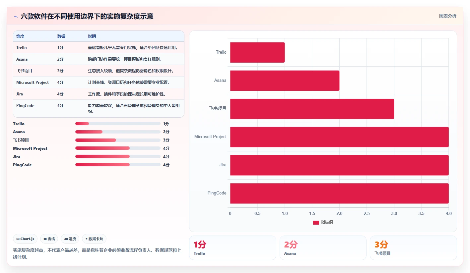Viewport: 470px width, 273px height.
Task: Click the Trello bar in the chart
Action: coord(257,52)
